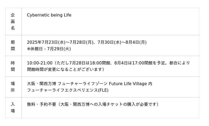
Task: Click the start date 2025年7月23日(水)
Action: pos(46,42)
